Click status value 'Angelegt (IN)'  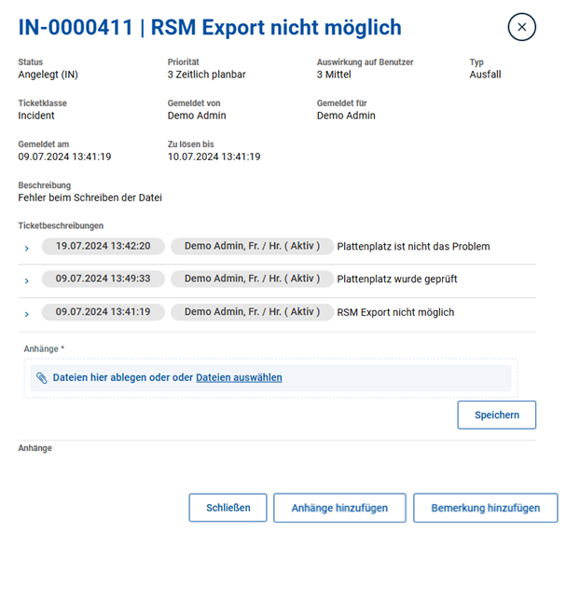click(48, 75)
